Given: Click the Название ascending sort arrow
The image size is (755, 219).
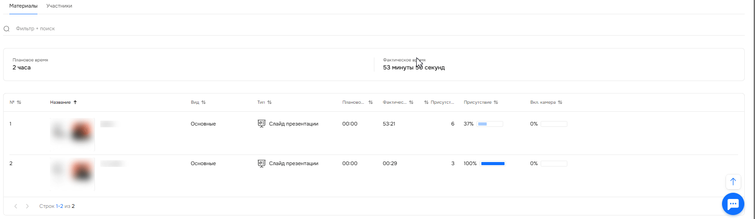Looking at the screenshot, I should coord(75,102).
